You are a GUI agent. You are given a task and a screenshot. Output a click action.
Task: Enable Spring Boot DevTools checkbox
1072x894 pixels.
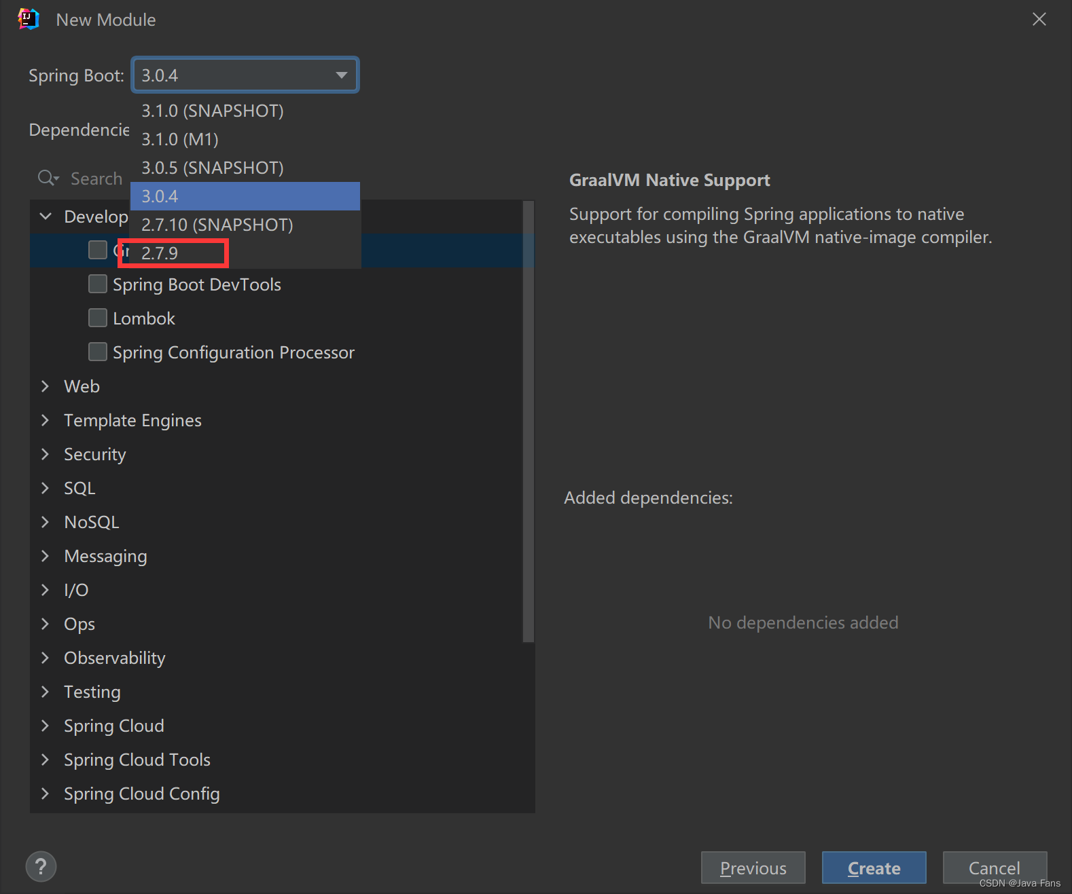tap(98, 284)
